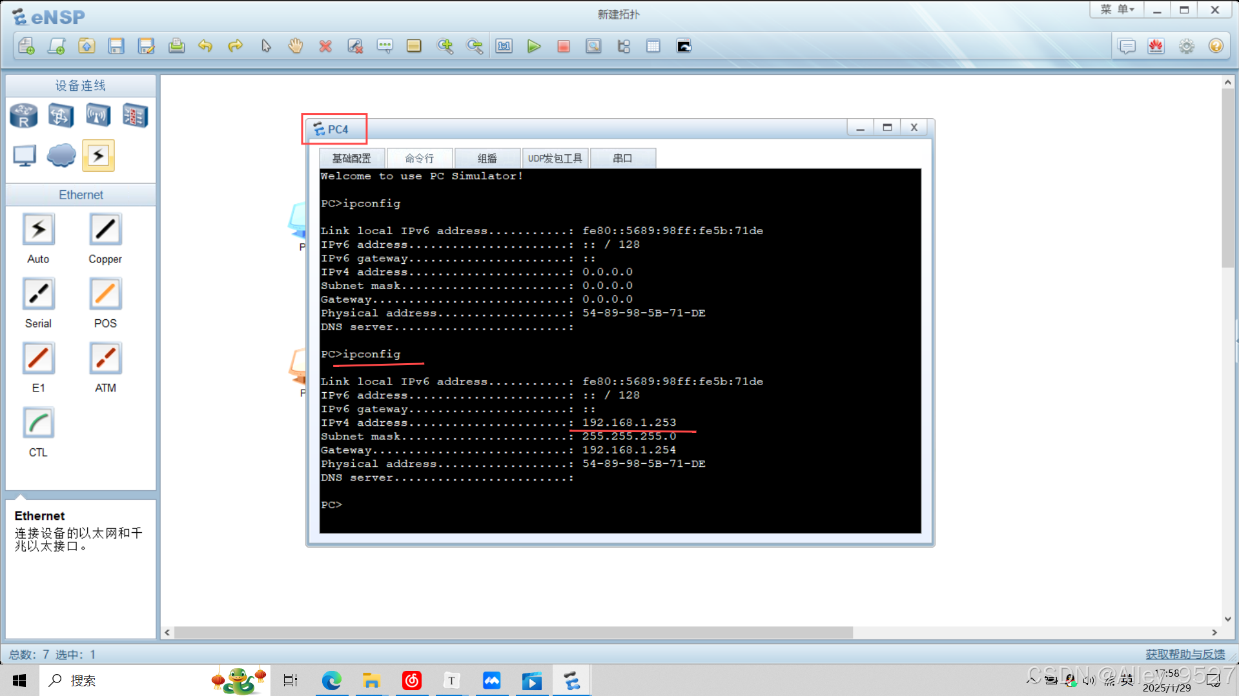Screen dimensions: 1239x696
Task: Open the settings gear icon
Action: point(1186,46)
